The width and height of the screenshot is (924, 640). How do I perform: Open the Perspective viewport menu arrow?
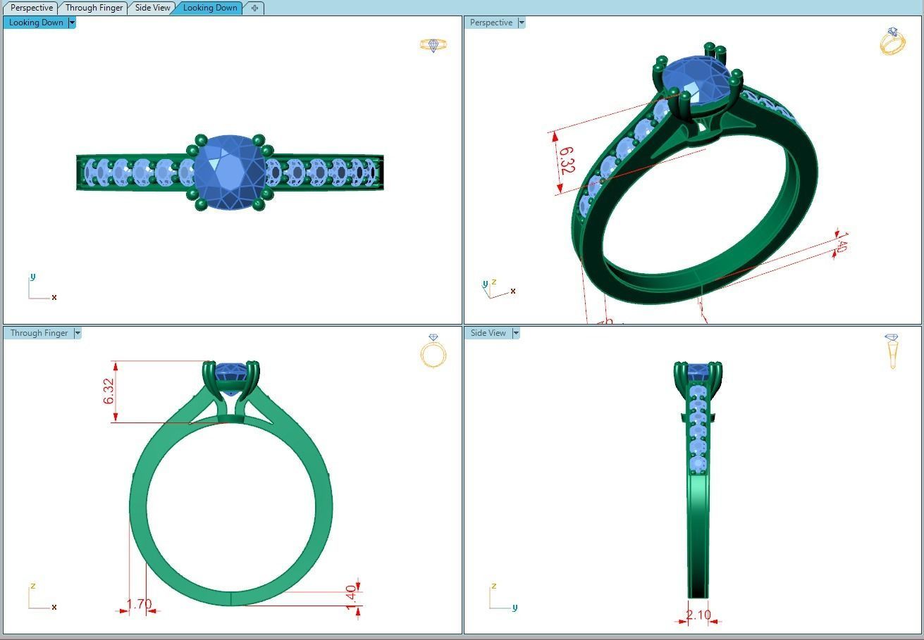point(522,23)
